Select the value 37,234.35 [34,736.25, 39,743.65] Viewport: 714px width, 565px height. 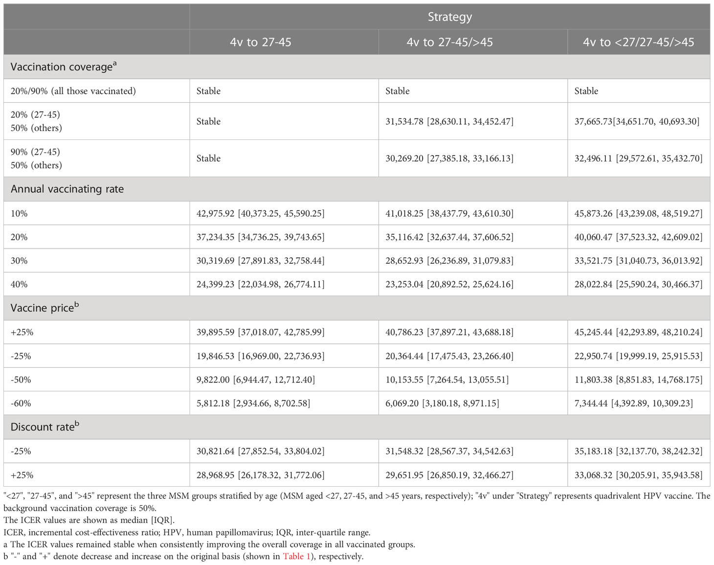pyautogui.click(x=261, y=237)
